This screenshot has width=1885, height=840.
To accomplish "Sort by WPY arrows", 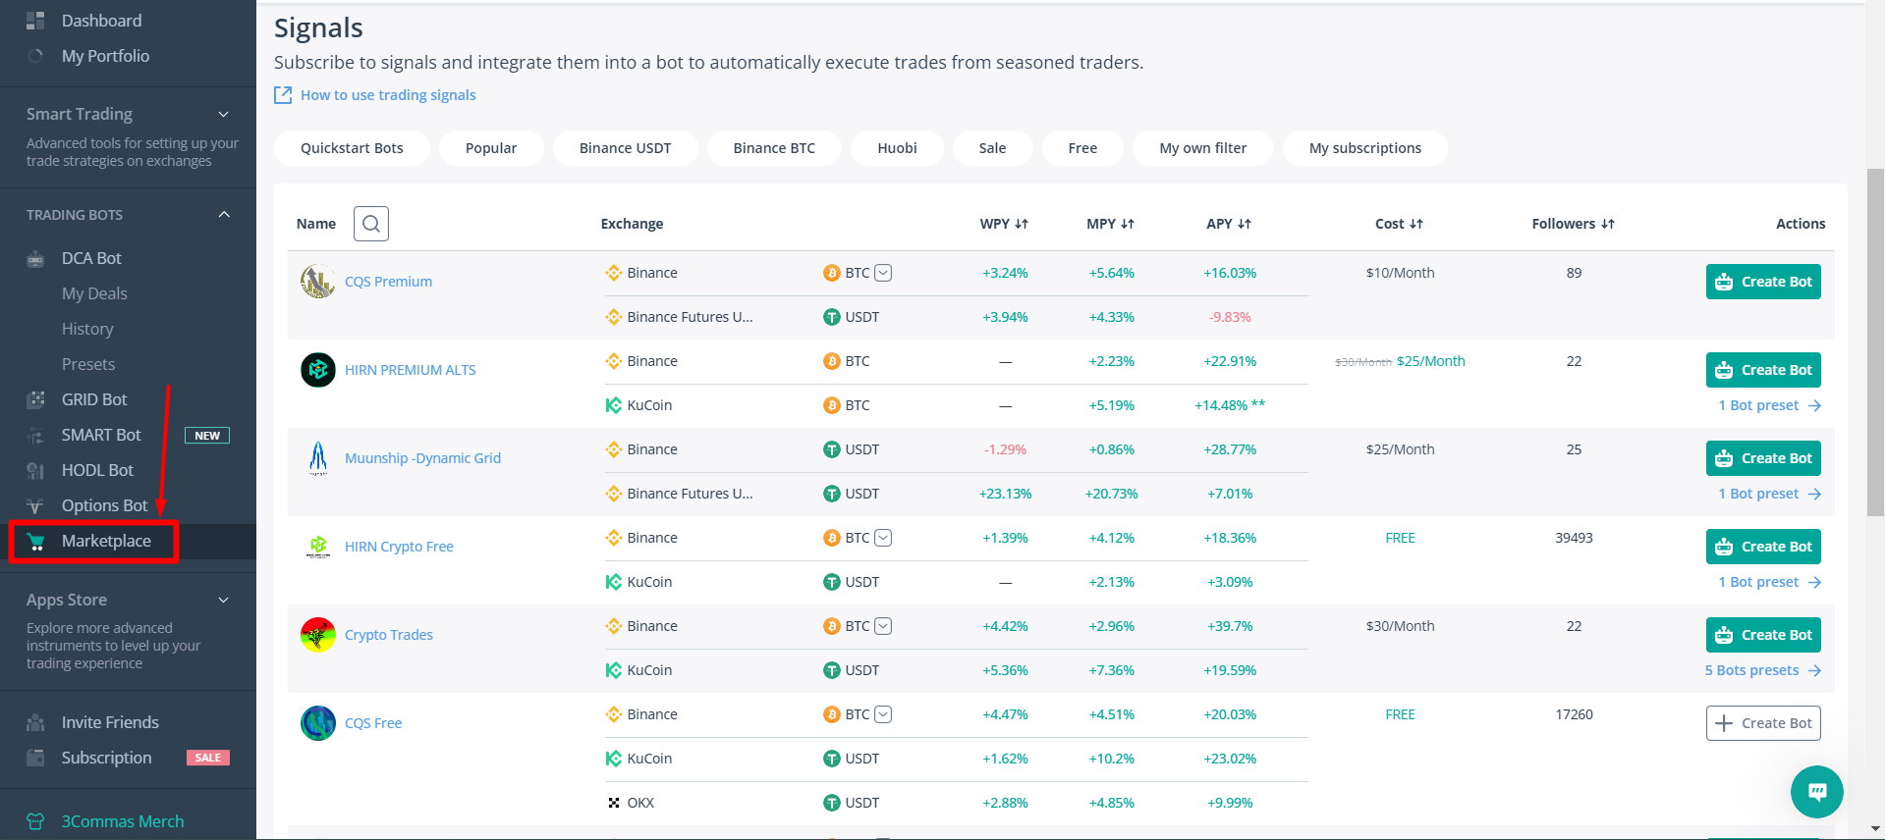I will [x=1022, y=224].
